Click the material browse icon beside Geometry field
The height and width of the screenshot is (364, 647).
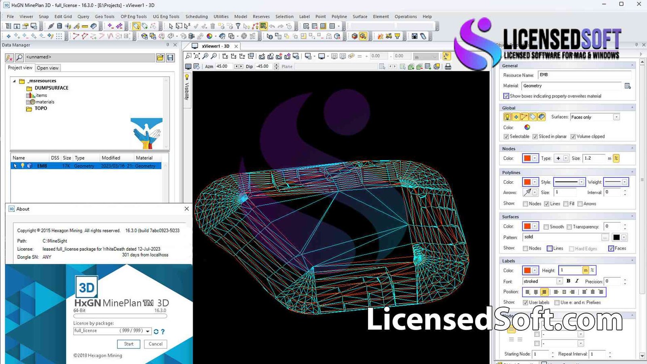click(628, 86)
